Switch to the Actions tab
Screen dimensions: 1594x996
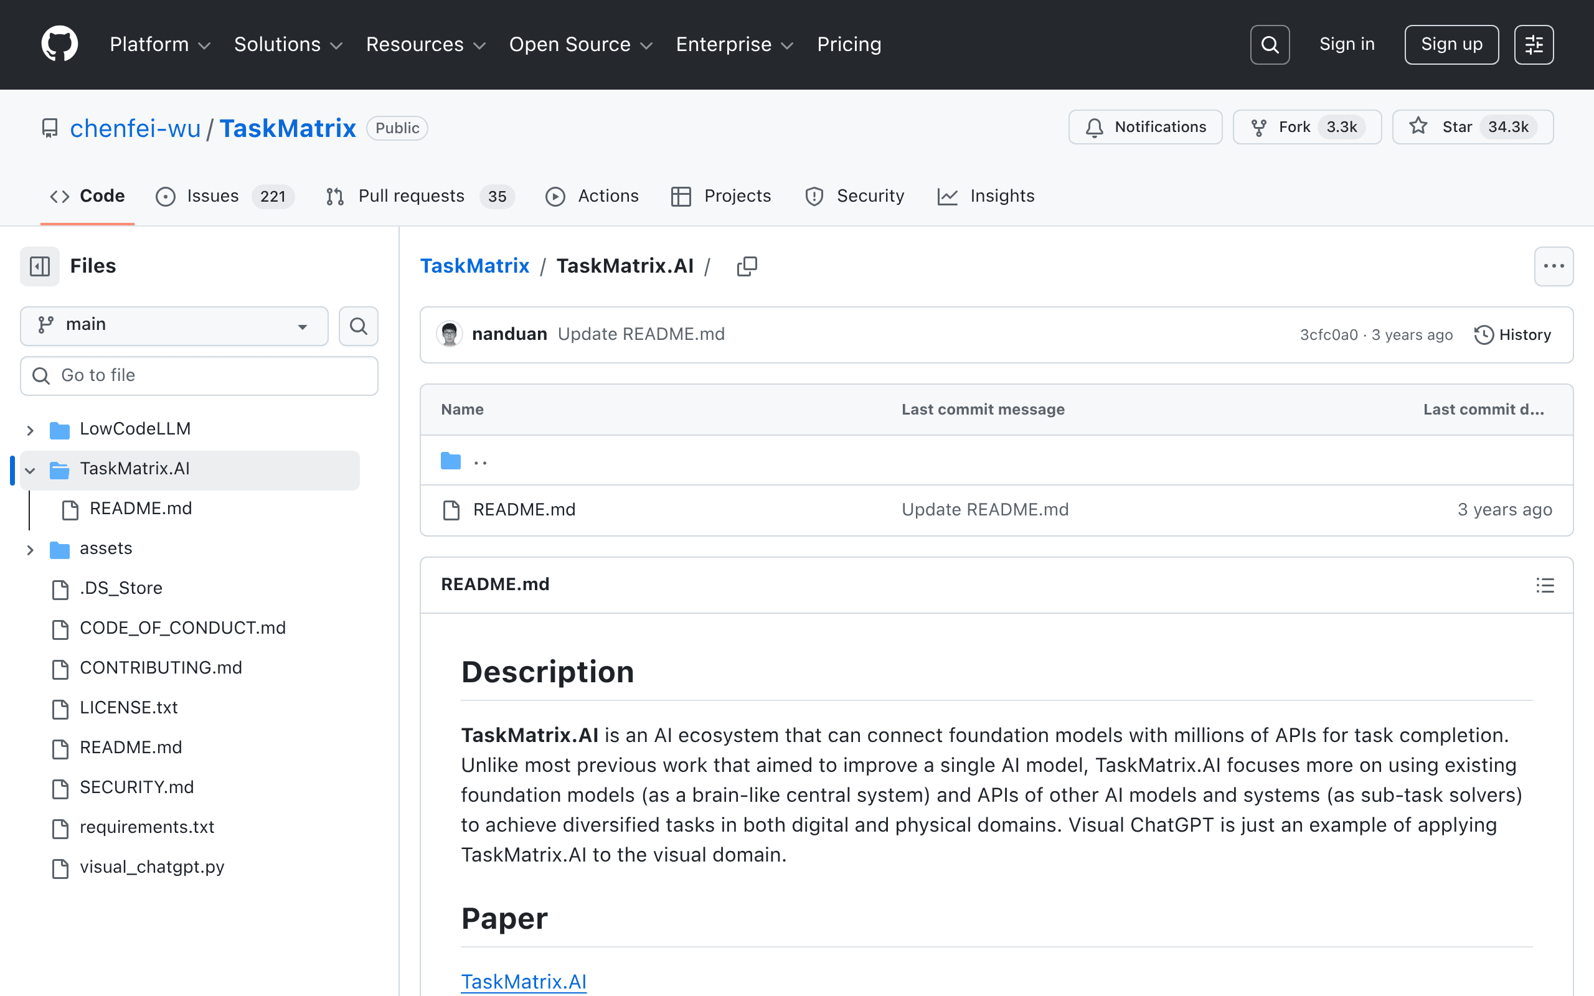tap(592, 196)
